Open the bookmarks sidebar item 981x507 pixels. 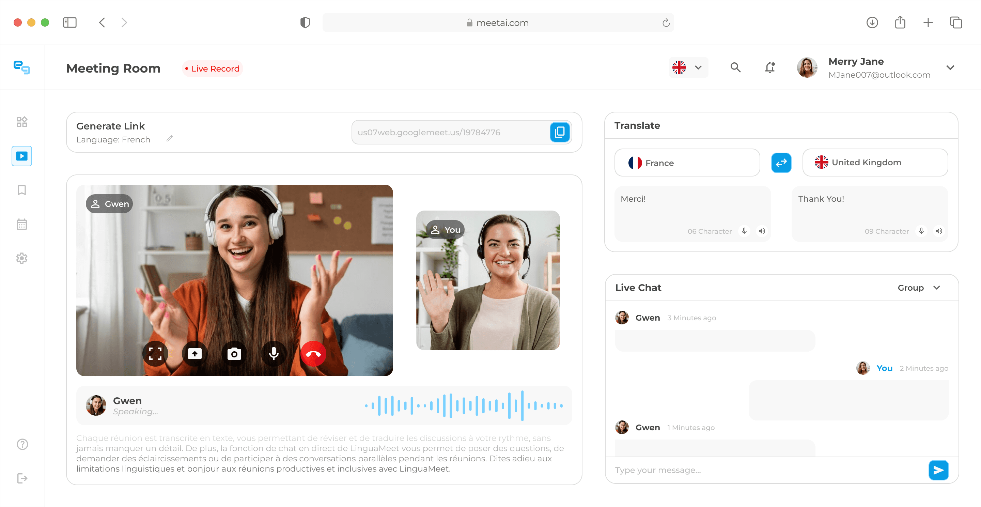(22, 190)
